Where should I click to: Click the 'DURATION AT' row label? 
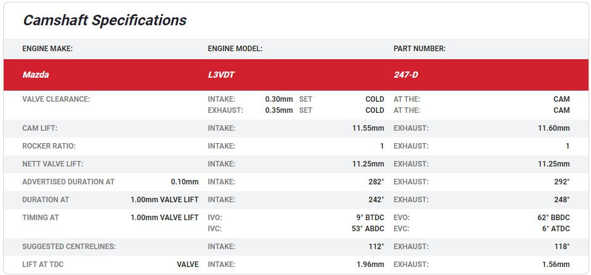pyautogui.click(x=46, y=200)
